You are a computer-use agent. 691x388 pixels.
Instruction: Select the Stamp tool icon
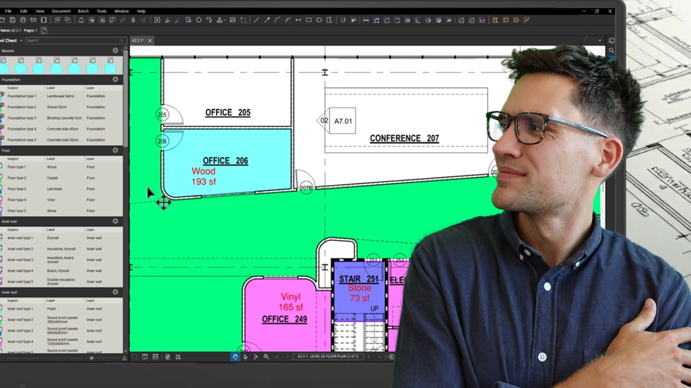[220, 20]
